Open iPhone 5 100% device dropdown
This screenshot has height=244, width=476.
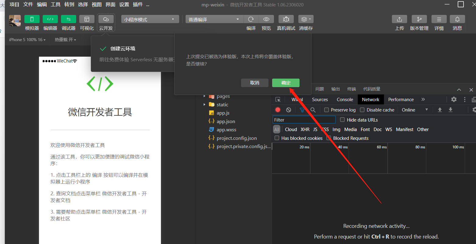[27, 40]
